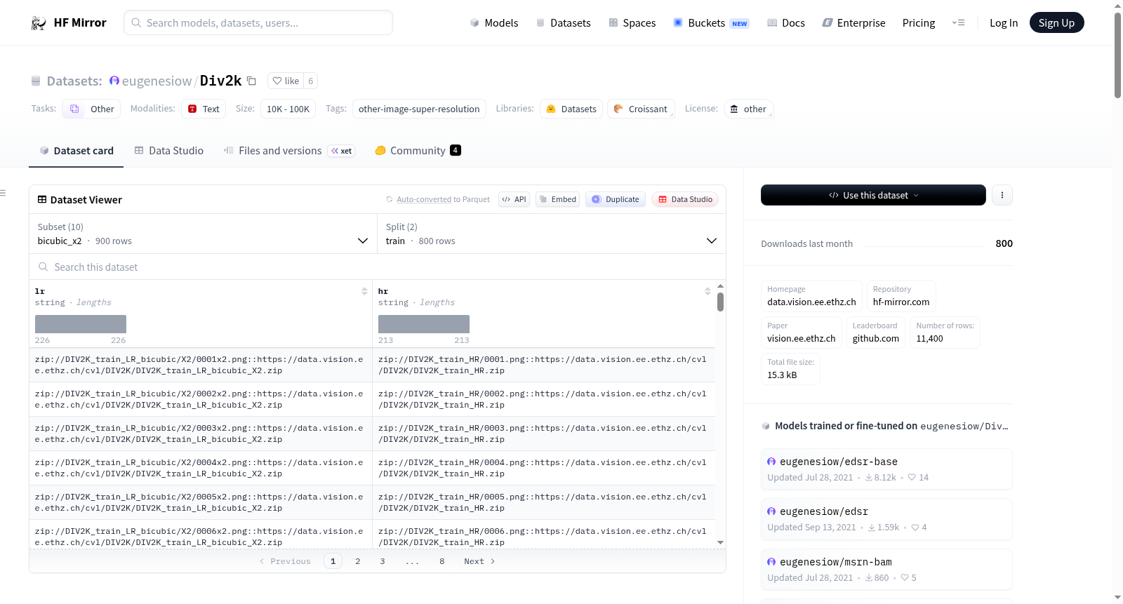Open the Files and versions tab
The height and width of the screenshot is (604, 1123).
click(289, 151)
